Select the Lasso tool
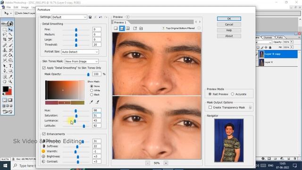The width and height of the screenshot is (302, 170). click(x=5, y=34)
